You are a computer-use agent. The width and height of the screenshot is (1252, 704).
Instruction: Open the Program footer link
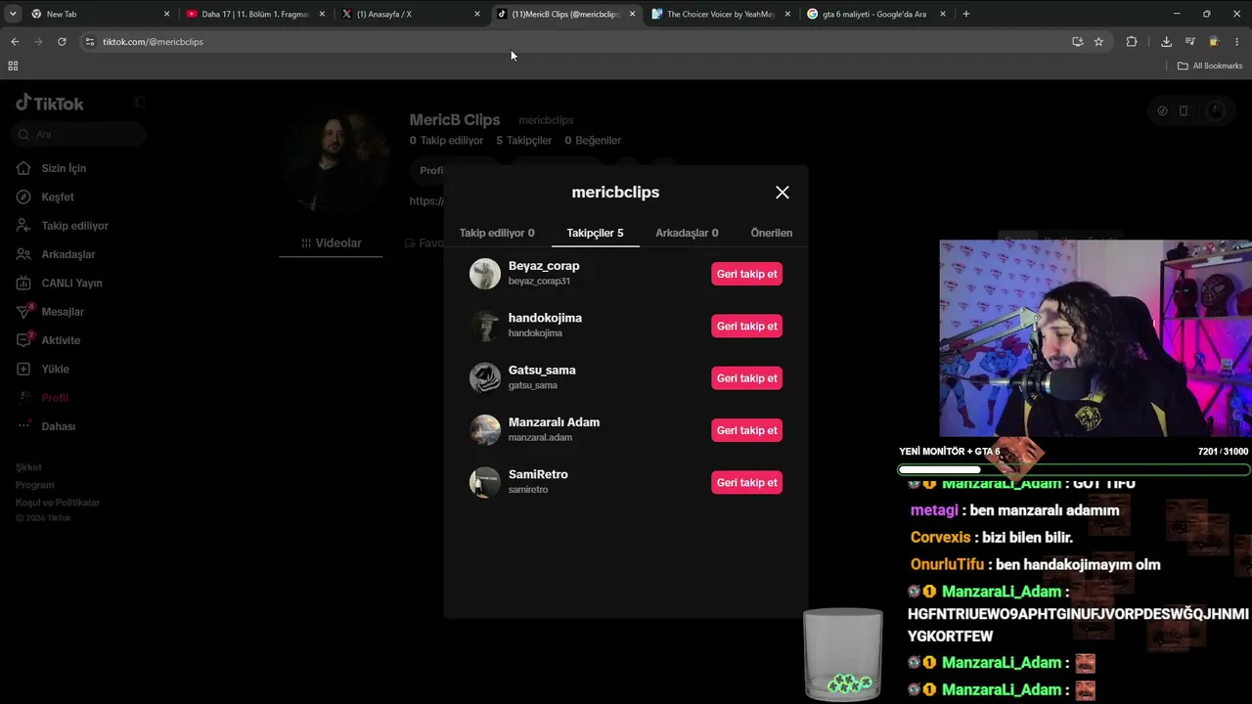coord(34,485)
